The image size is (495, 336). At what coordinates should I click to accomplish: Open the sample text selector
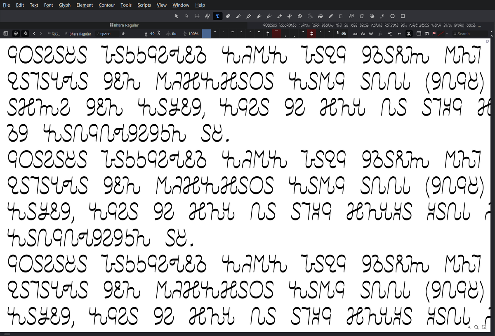click(x=54, y=33)
